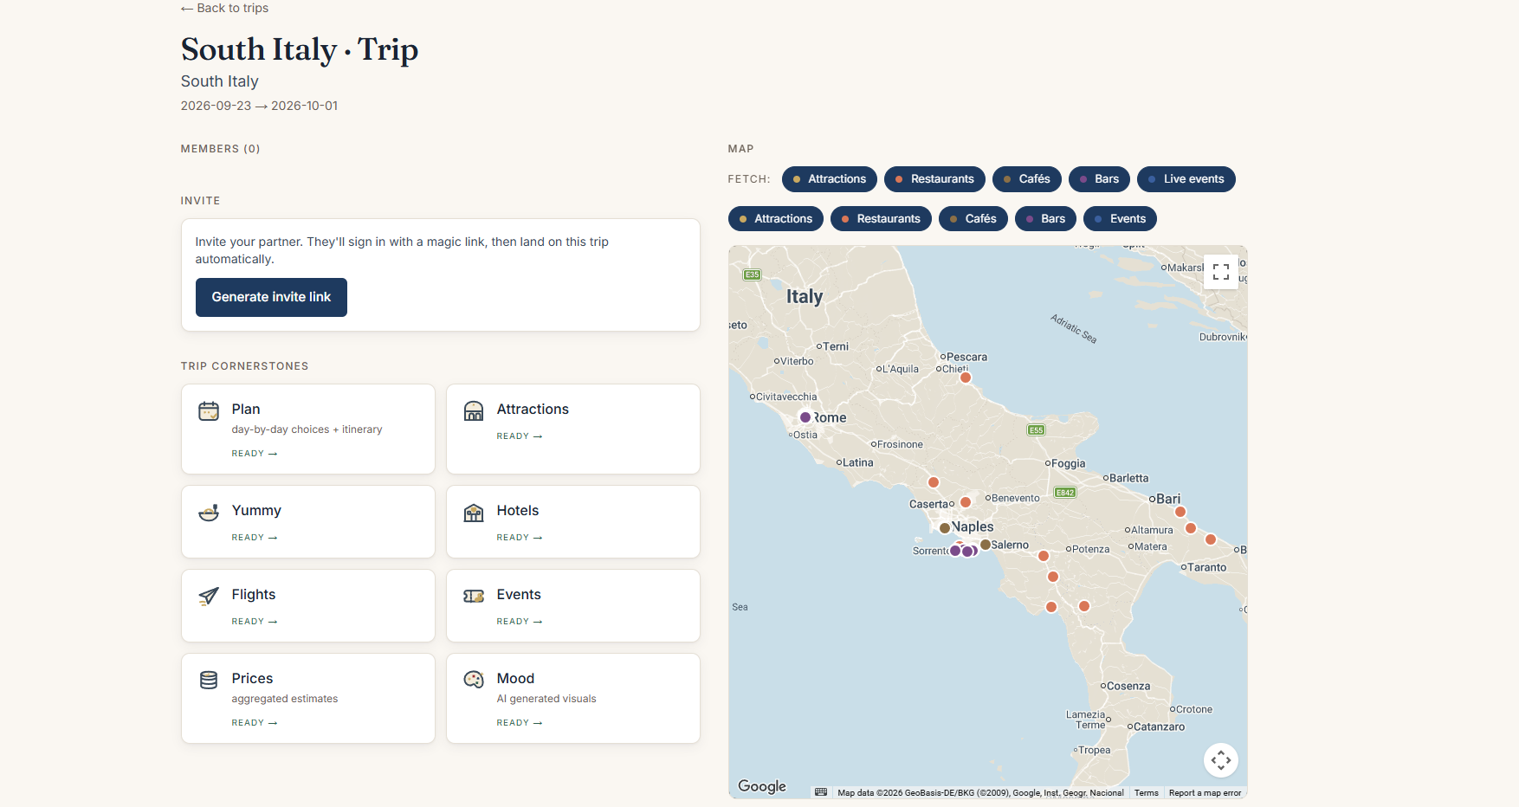Screen dimensions: 1519x807
Task: Click the orange marker right of Caserta
Action: (966, 501)
